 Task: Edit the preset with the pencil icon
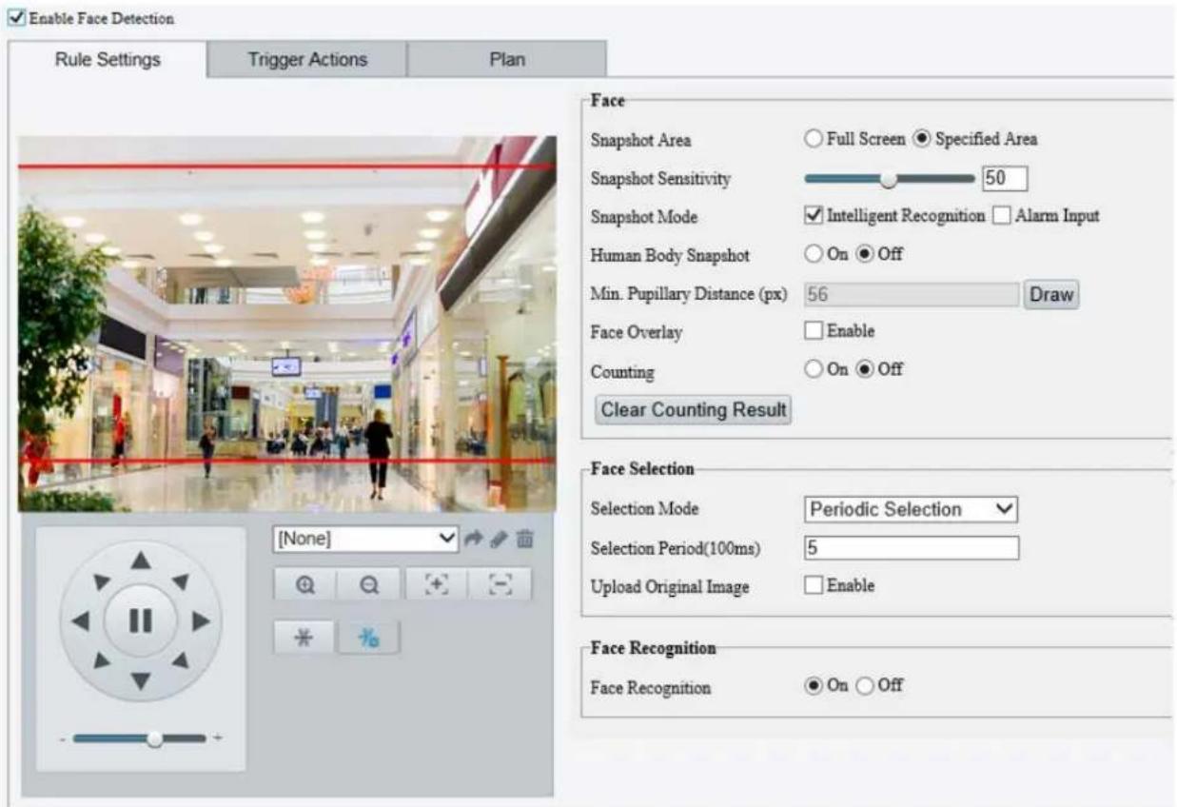[x=500, y=539]
